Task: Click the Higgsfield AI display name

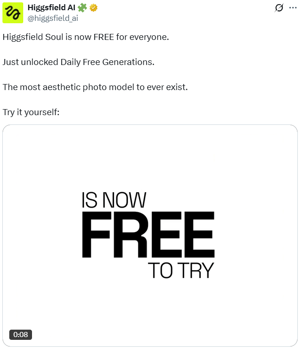Action: [51, 7]
